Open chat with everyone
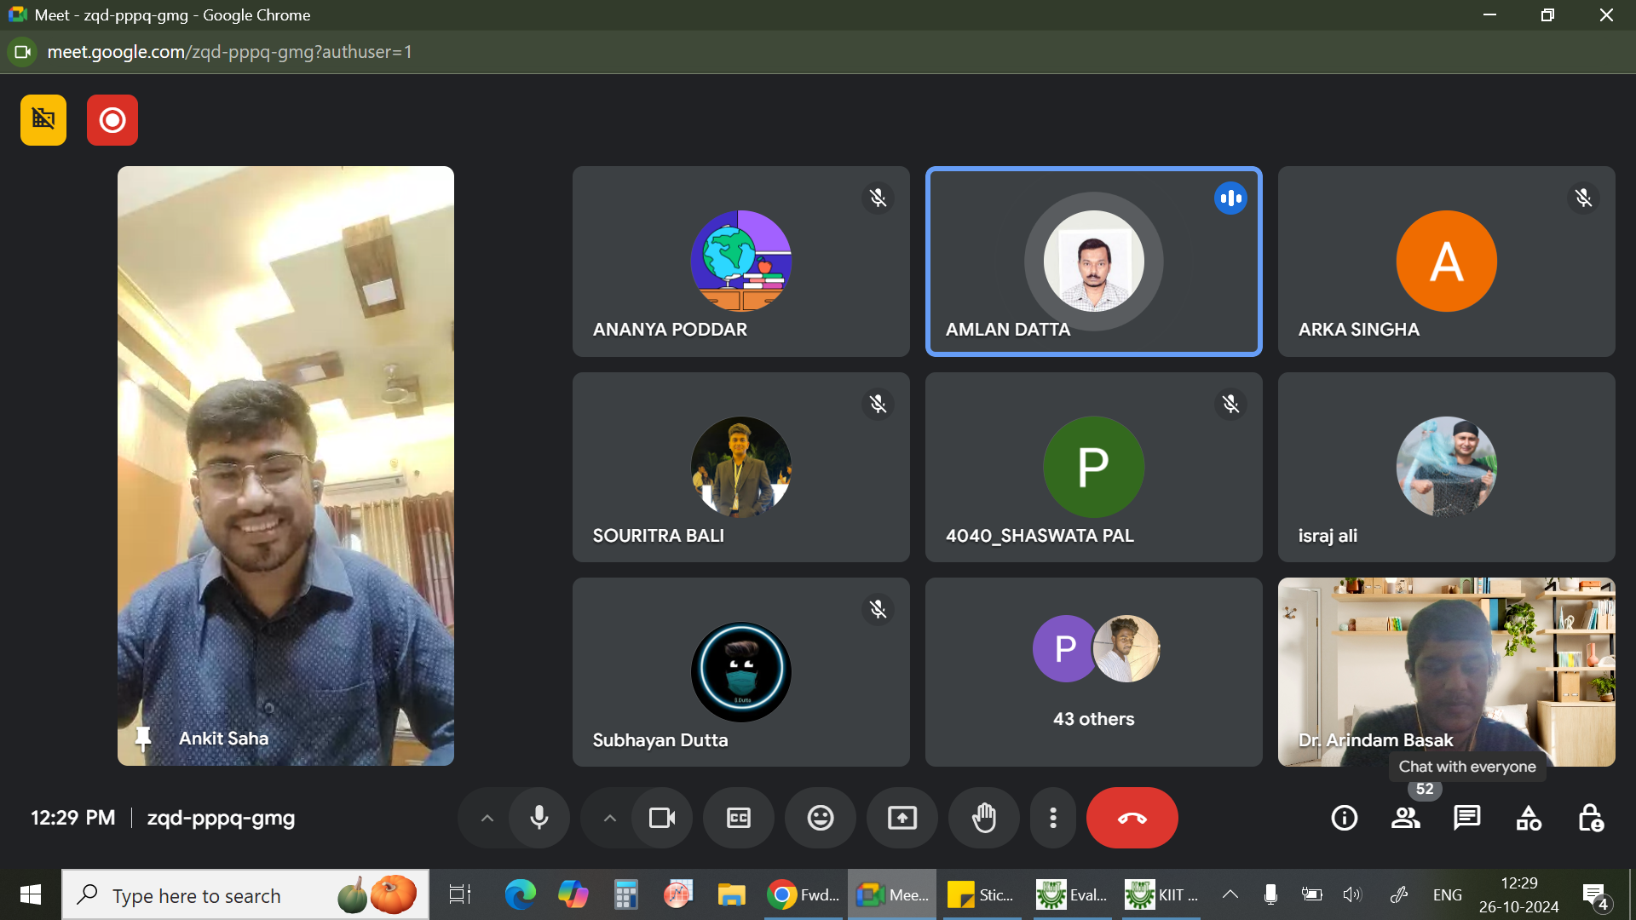Screen dimensions: 1636x920 (1466, 818)
